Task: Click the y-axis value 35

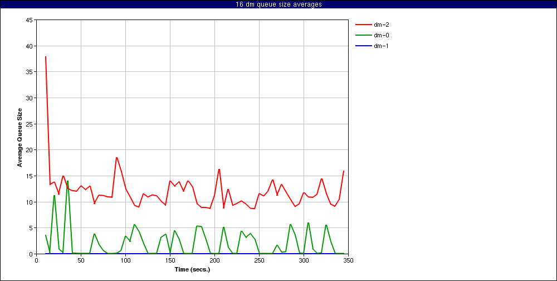Action: [30, 72]
